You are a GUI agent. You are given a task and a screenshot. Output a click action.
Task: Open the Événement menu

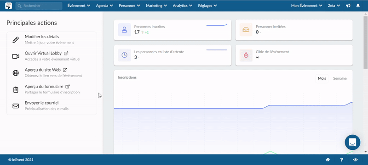coord(79,5)
